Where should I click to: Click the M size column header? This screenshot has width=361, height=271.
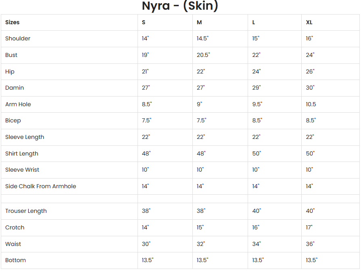click(199, 22)
